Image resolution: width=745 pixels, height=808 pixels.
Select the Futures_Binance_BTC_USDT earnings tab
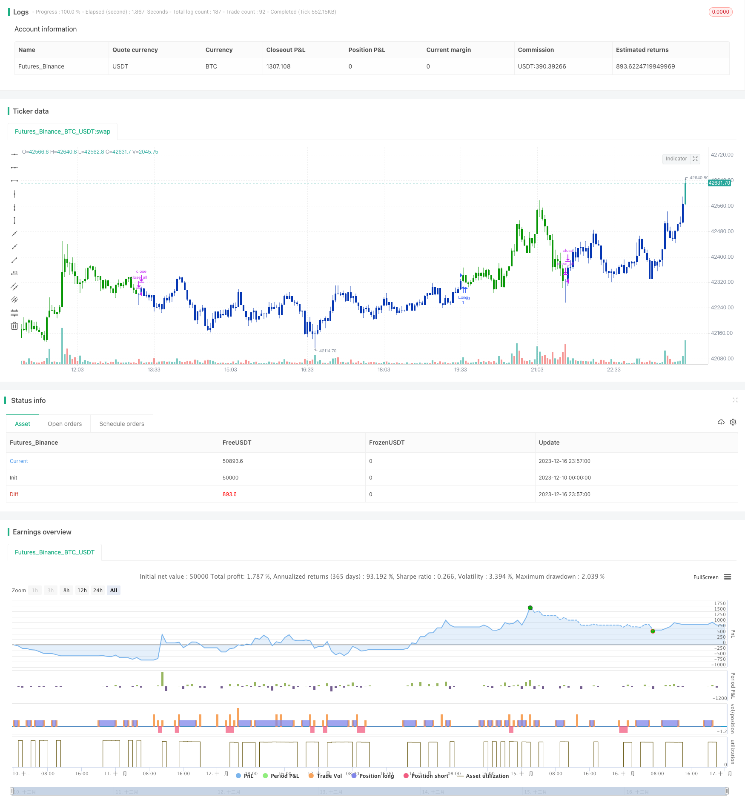pyautogui.click(x=54, y=552)
